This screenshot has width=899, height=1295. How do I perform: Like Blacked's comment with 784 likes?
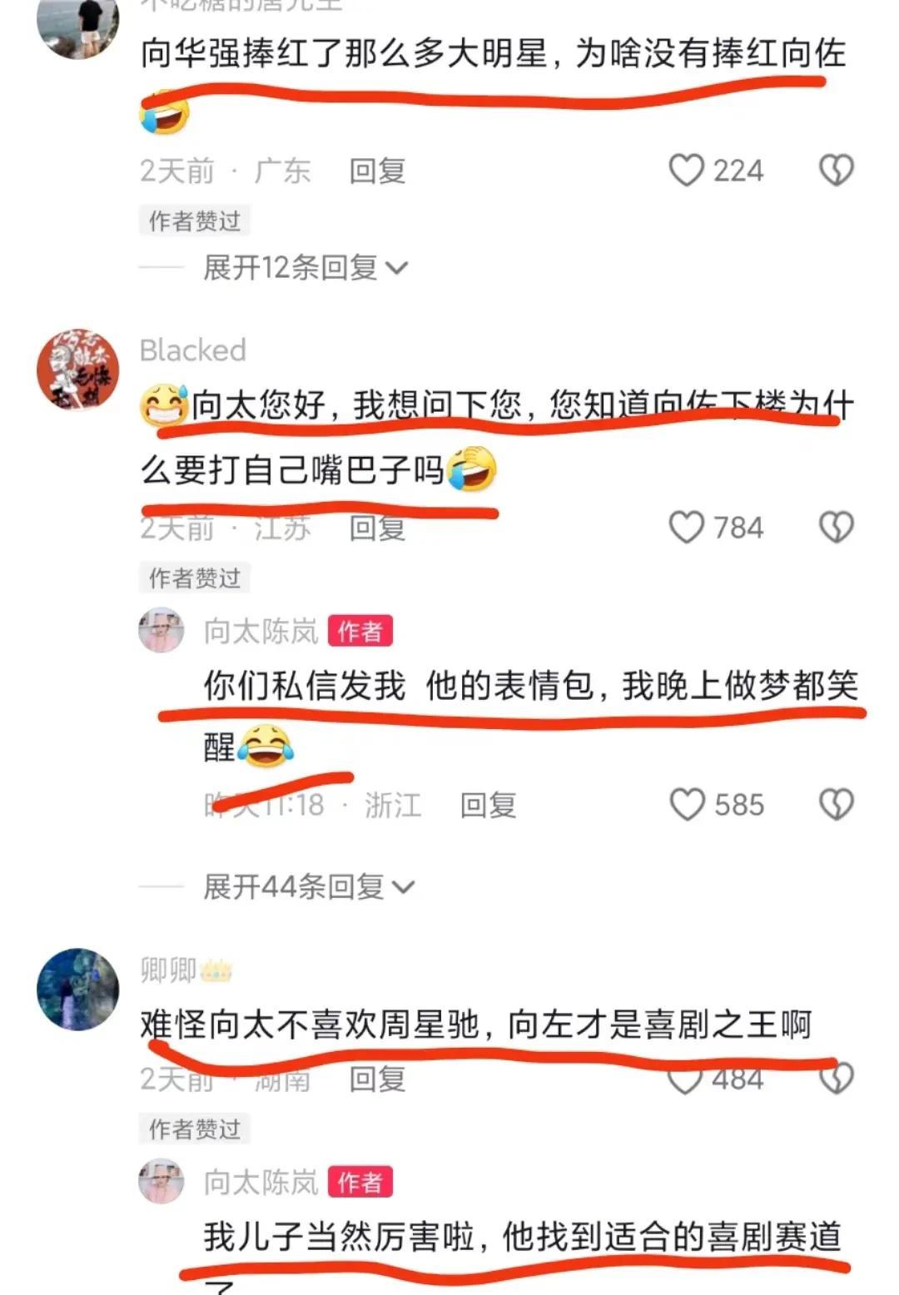click(687, 528)
